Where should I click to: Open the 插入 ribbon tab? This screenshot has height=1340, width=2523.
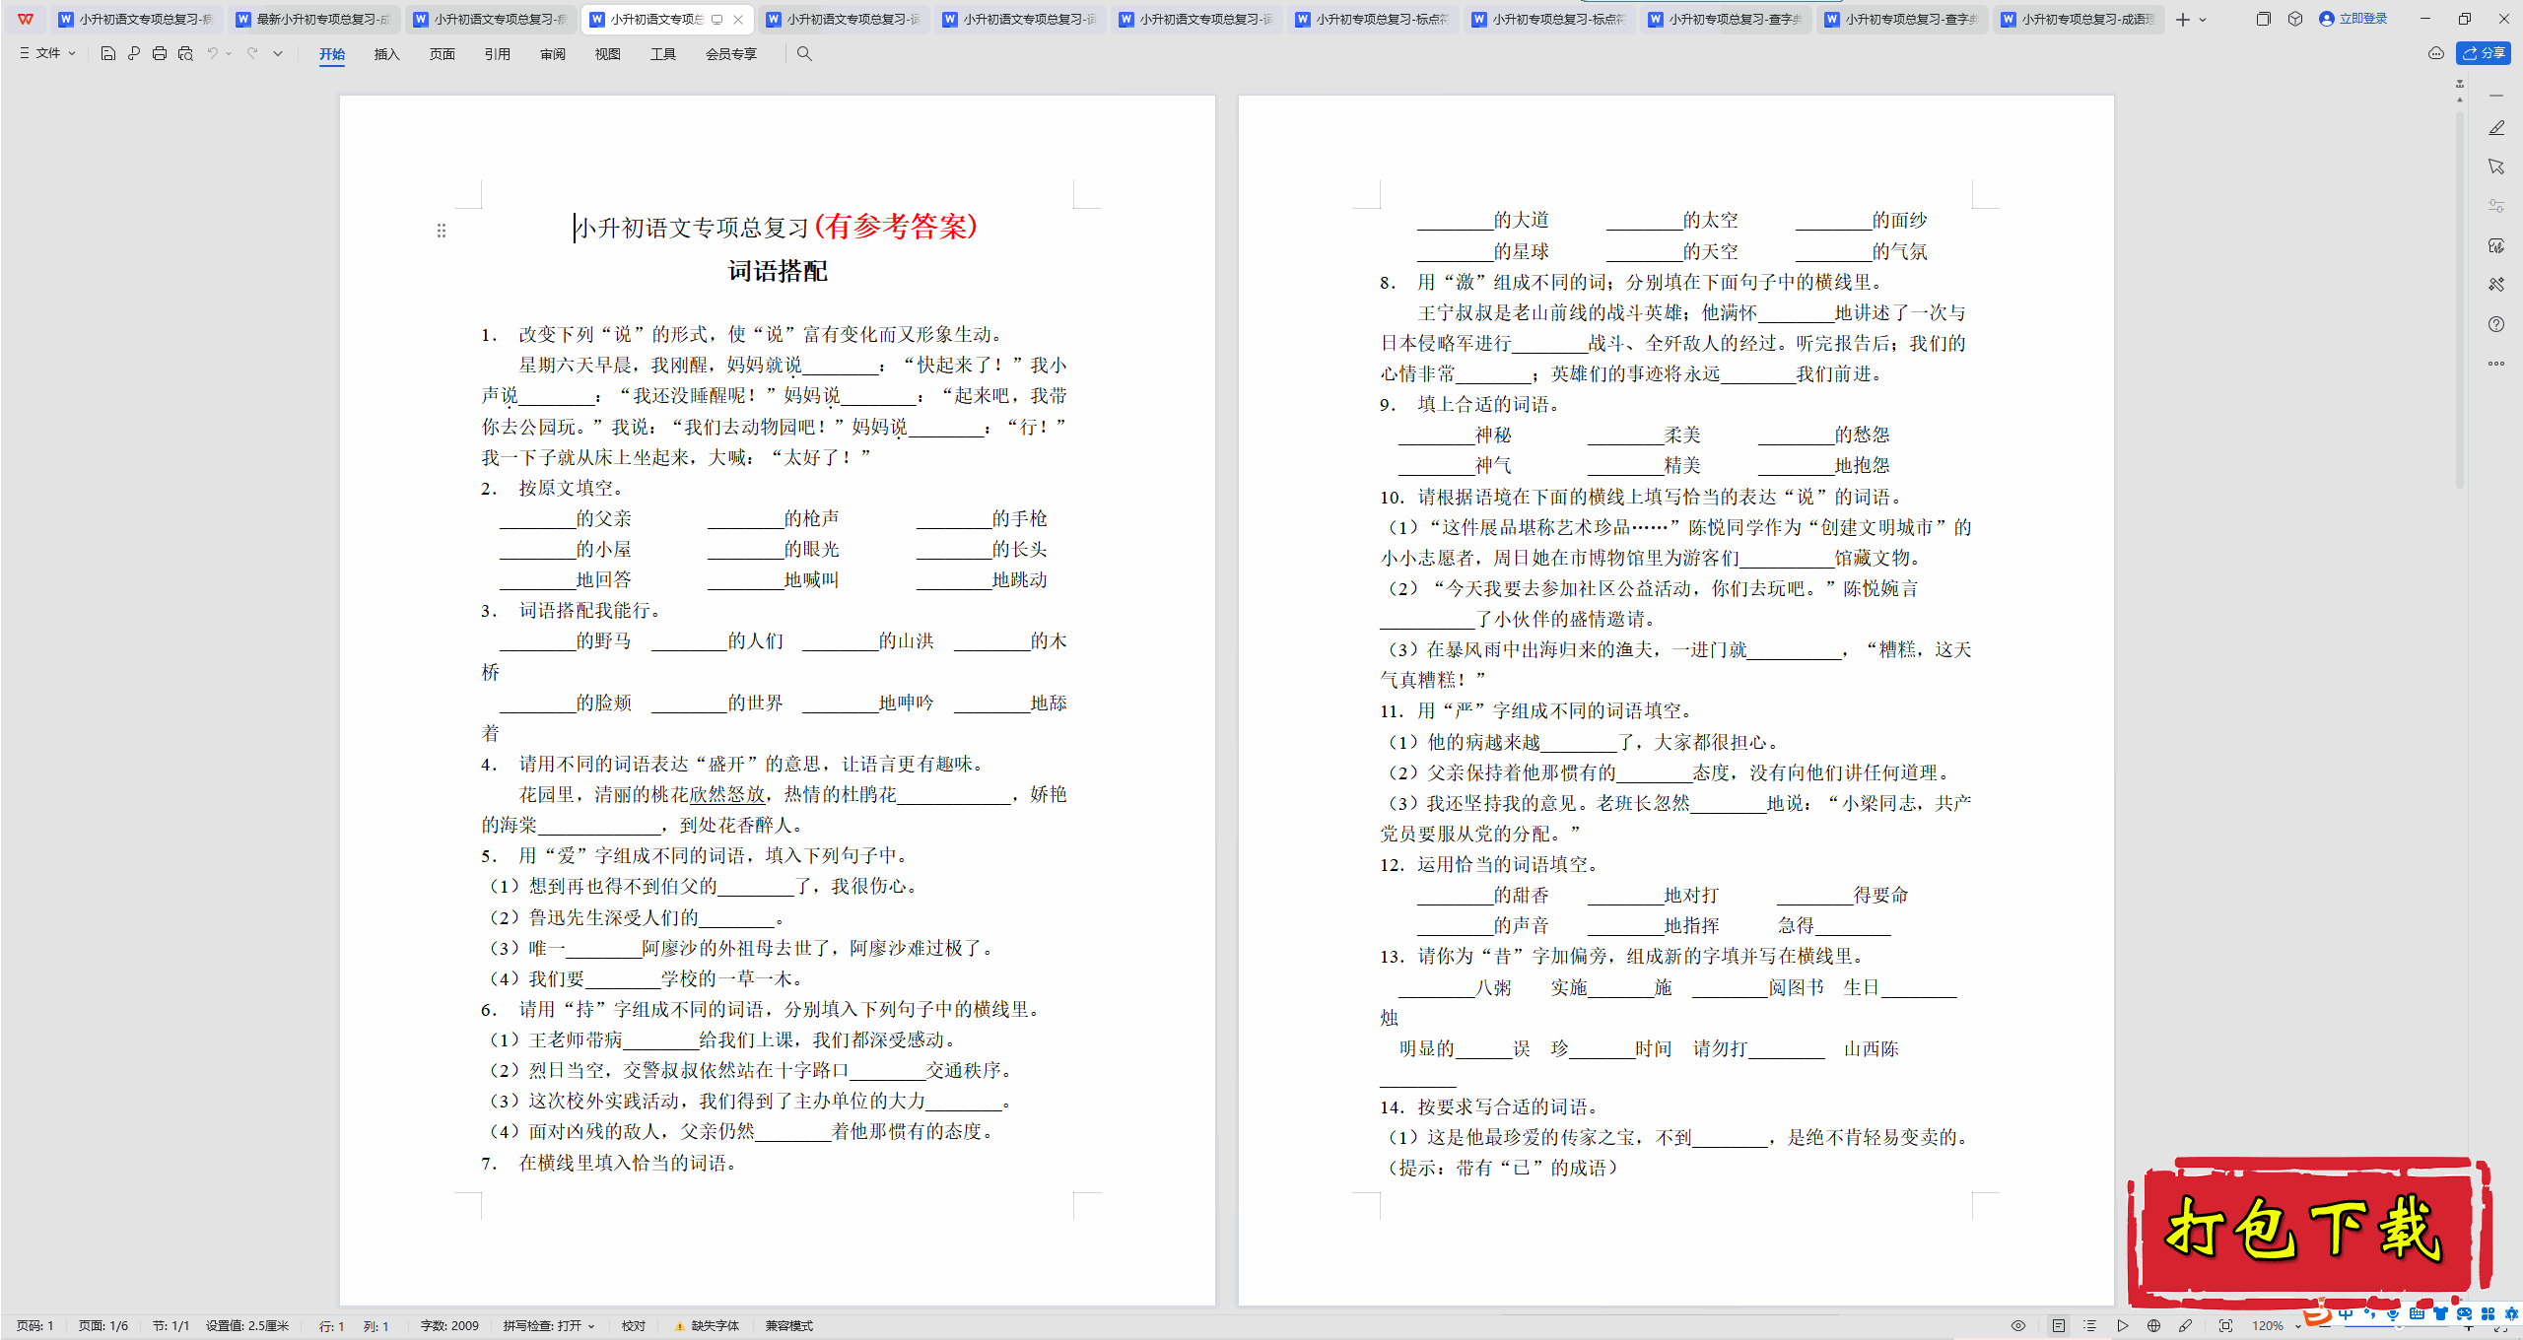(387, 54)
